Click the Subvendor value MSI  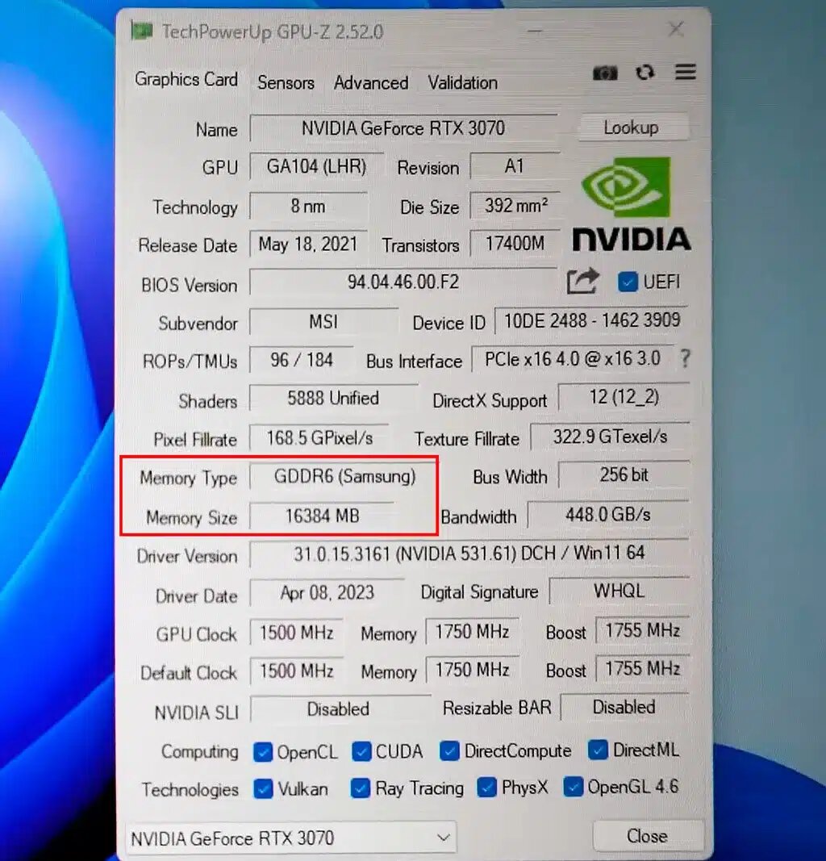[323, 321]
